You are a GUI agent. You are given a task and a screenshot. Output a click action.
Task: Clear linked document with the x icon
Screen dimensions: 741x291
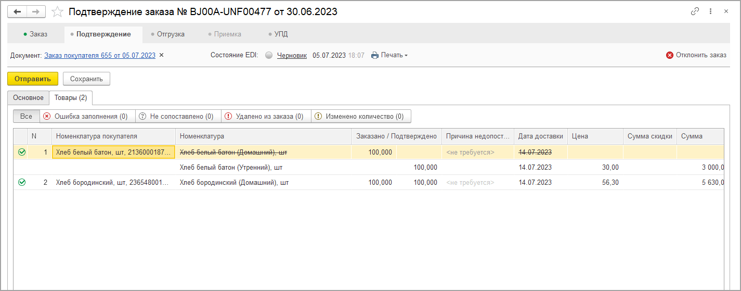click(161, 55)
